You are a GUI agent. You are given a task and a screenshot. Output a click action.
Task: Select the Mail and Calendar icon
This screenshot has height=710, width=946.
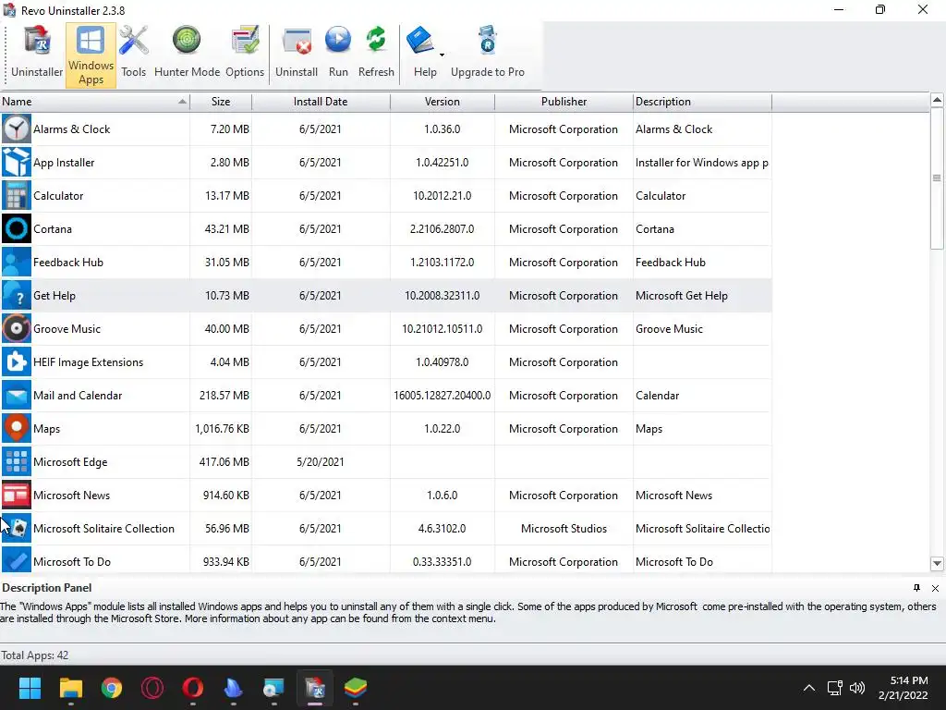pos(17,396)
